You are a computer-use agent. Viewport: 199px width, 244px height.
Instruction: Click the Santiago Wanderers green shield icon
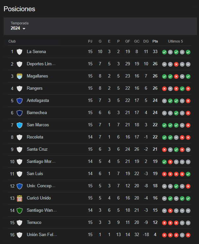[19, 211]
